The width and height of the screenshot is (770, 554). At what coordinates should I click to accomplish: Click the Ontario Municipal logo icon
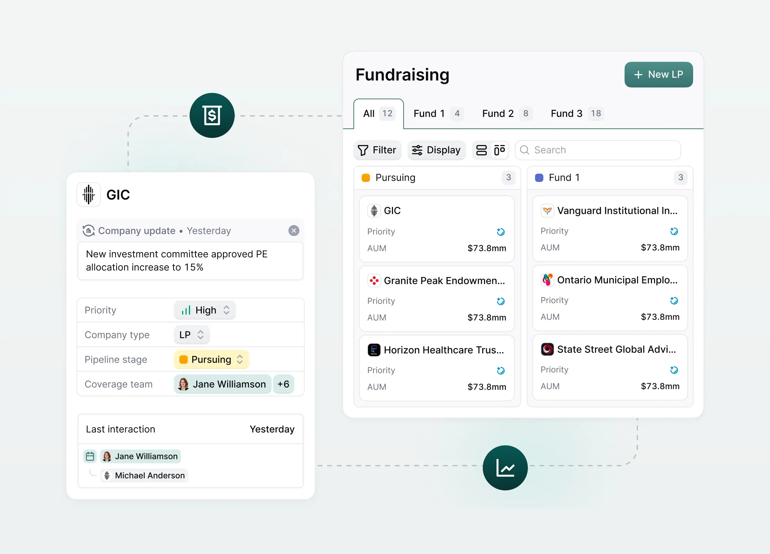click(x=547, y=280)
